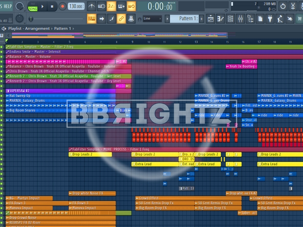The image size is (303, 227).
Task: Click the master pitch knob
Action: pyautogui.click(x=20, y=19)
